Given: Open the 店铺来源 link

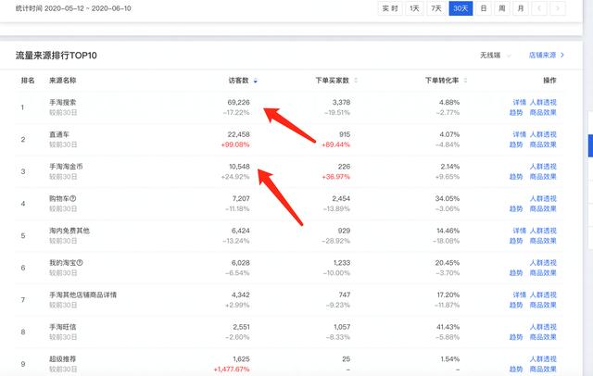Looking at the screenshot, I should [x=547, y=56].
